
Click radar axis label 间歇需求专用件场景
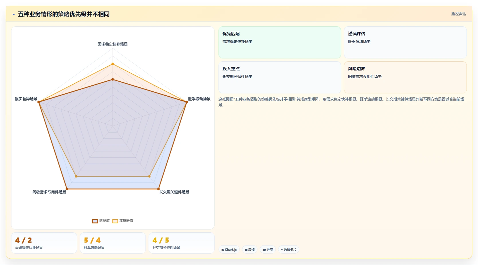click(49, 192)
